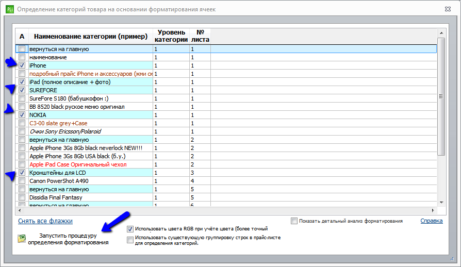Click the horizontal scrollbar left arrow

(20, 210)
